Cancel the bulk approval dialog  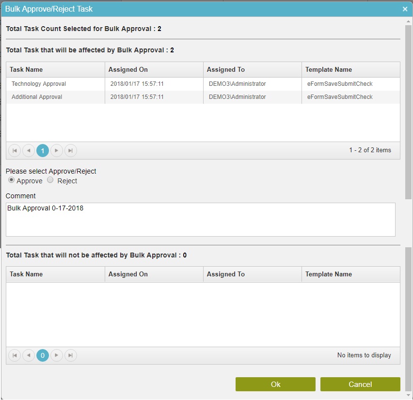tap(360, 384)
